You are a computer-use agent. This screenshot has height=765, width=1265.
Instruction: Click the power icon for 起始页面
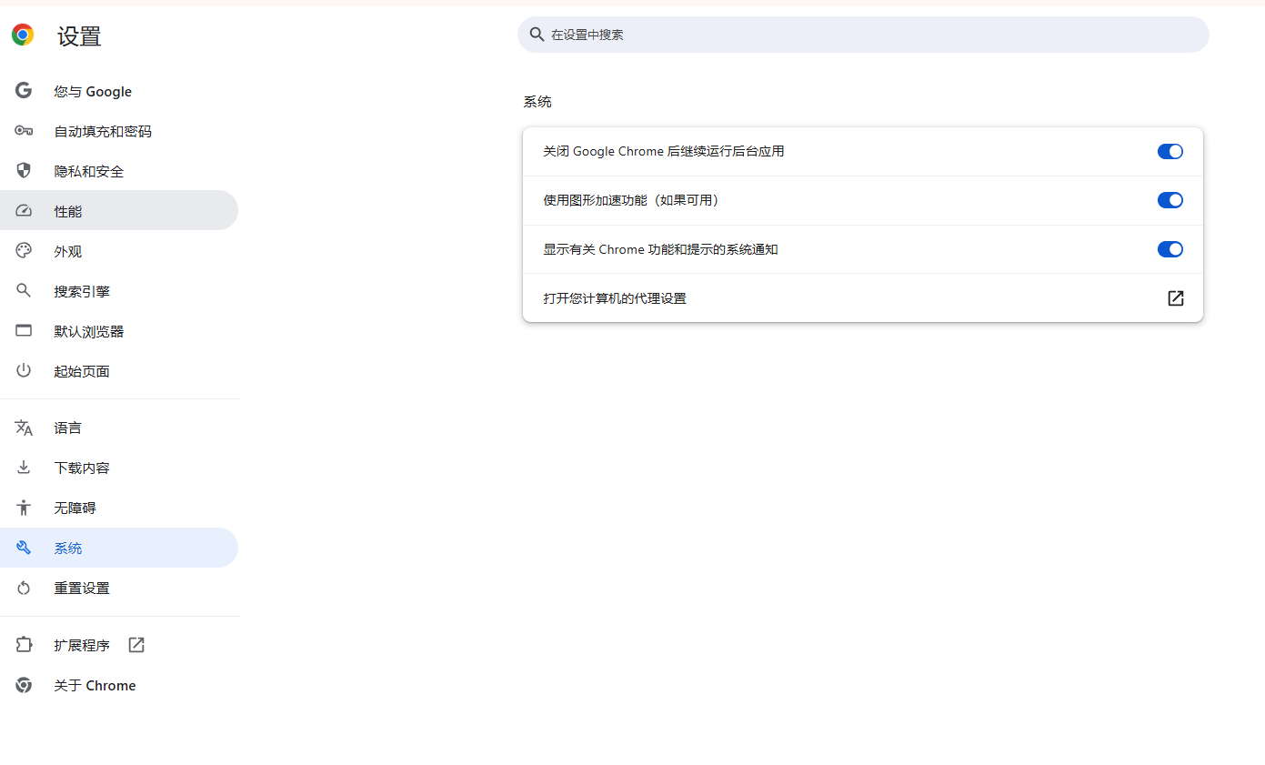click(24, 371)
